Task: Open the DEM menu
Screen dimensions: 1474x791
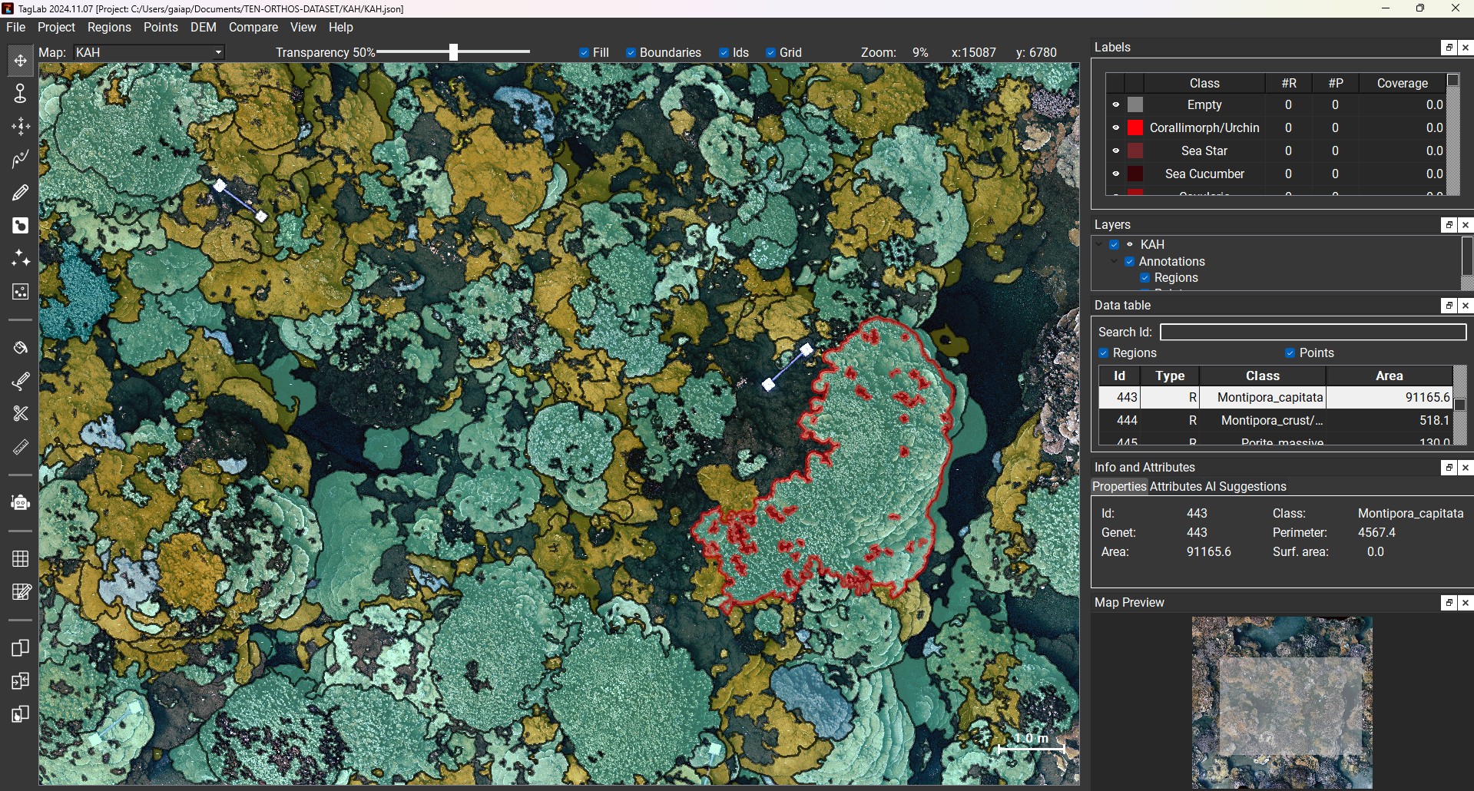Action: [x=203, y=28]
